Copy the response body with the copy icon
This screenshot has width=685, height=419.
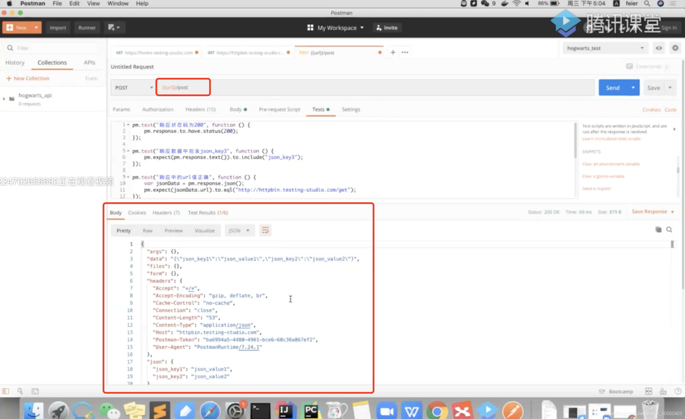pos(658,230)
